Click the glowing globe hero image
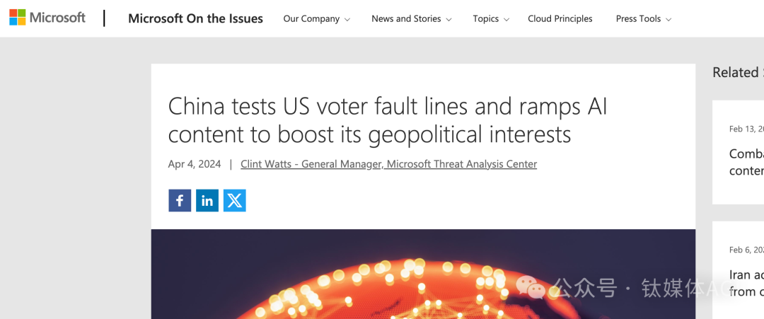764x319 pixels. pos(423,274)
